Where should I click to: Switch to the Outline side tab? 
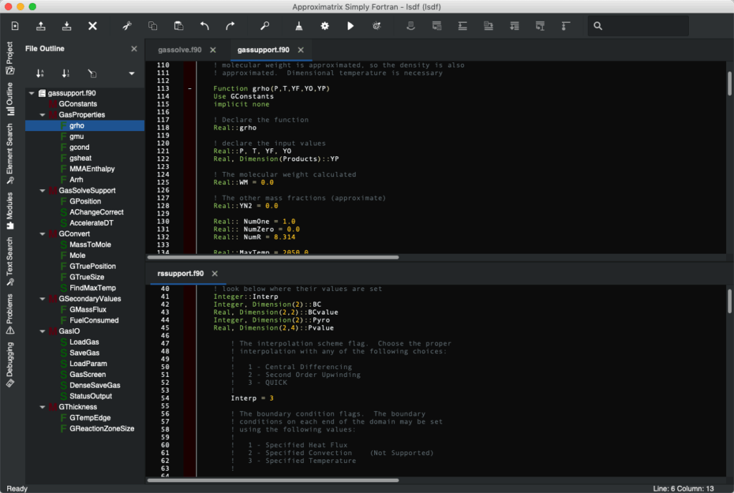coord(10,99)
